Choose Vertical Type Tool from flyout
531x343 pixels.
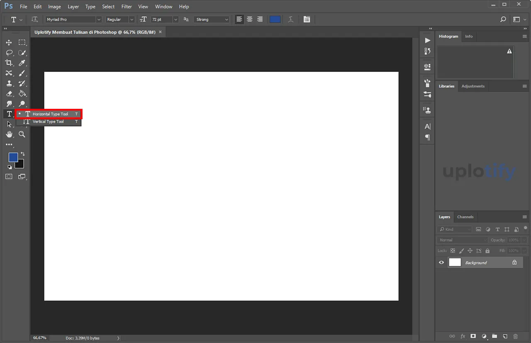(48, 122)
